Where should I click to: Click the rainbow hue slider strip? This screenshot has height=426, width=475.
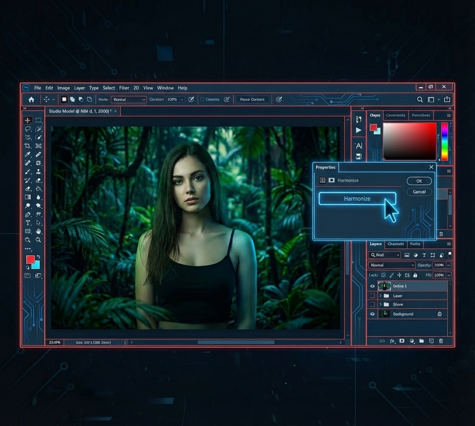(444, 141)
